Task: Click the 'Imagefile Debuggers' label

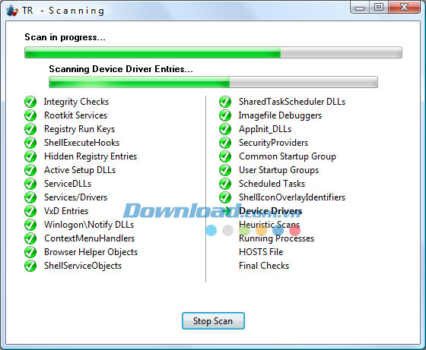Action: [280, 115]
